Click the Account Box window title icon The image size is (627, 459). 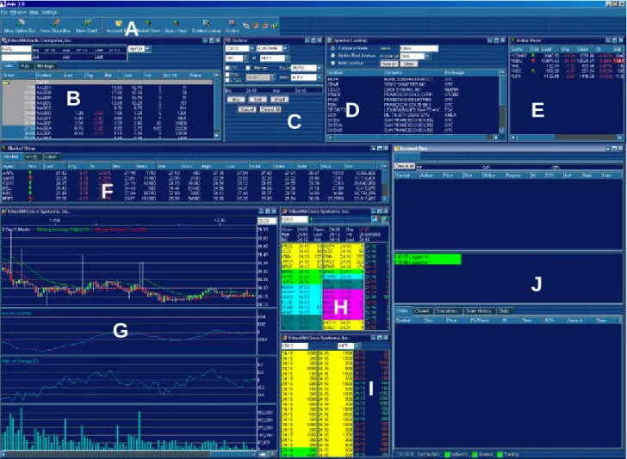(397, 149)
